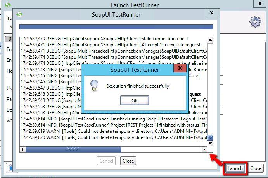Image resolution: width=268 pixels, height=178 pixels.
Task: Select 17:42:39,619 WARN temporary directory line
Action: (114, 131)
